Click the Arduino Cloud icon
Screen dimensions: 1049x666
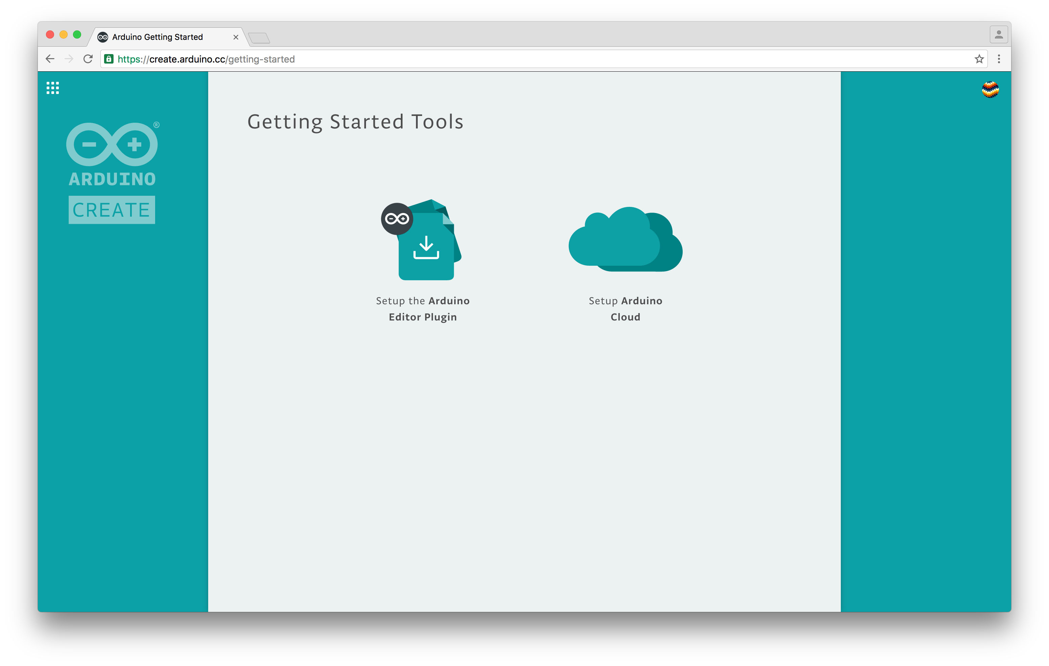click(626, 239)
